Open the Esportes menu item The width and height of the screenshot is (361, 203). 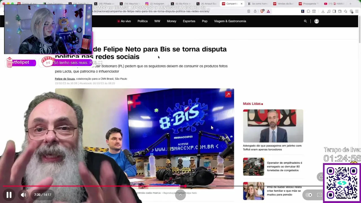coord(189,21)
